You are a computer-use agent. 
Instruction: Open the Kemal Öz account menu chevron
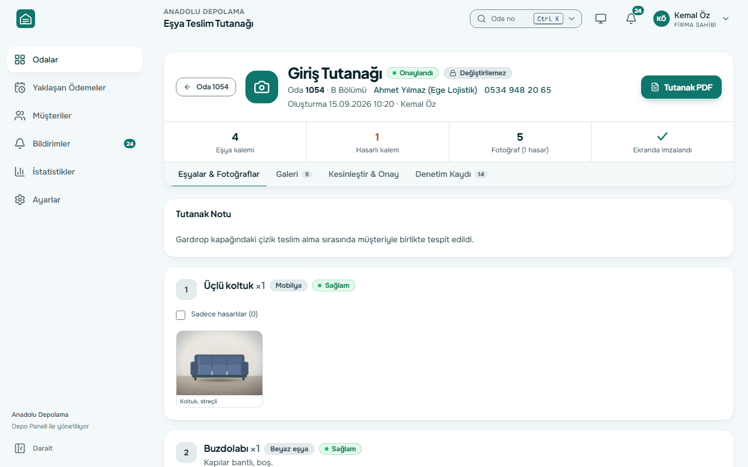(726, 19)
